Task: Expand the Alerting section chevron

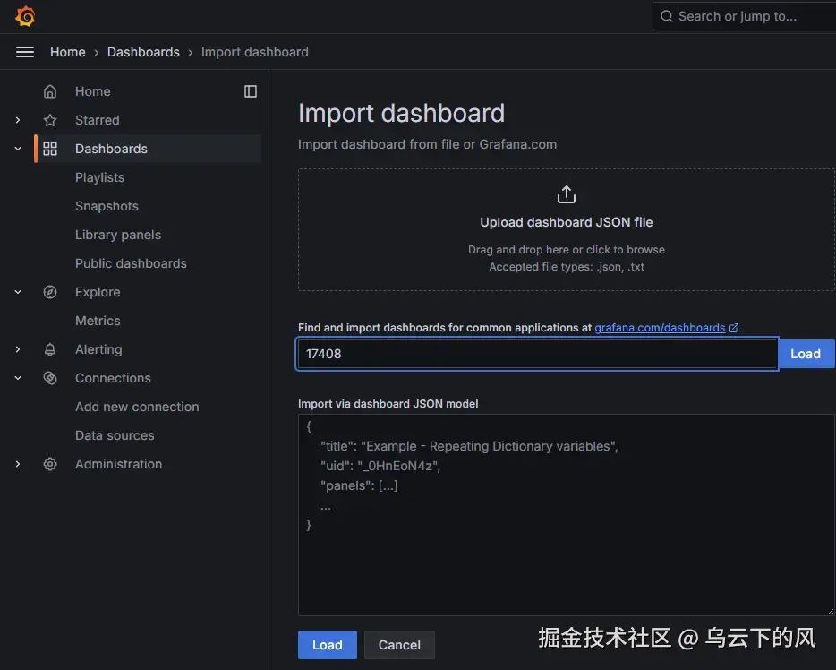Action: 18,349
